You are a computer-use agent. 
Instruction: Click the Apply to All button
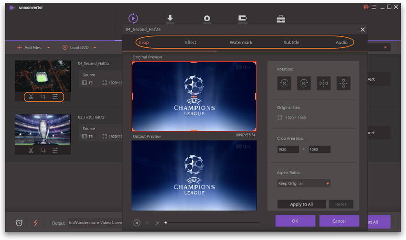click(301, 204)
